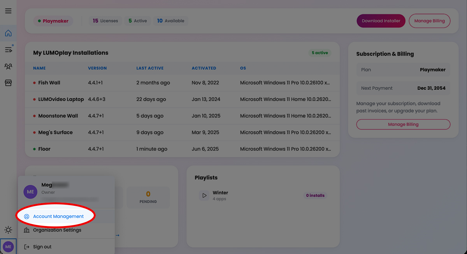Sort by the NAME column header

pos(39,68)
